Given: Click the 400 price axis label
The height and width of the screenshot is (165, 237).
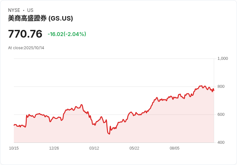Looking at the screenshot, I should coord(221,142).
